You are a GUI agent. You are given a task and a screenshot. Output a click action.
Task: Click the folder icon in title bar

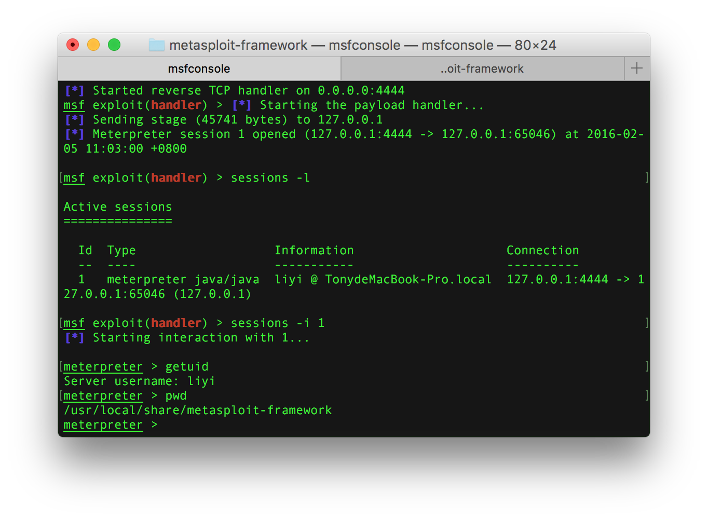pos(156,45)
